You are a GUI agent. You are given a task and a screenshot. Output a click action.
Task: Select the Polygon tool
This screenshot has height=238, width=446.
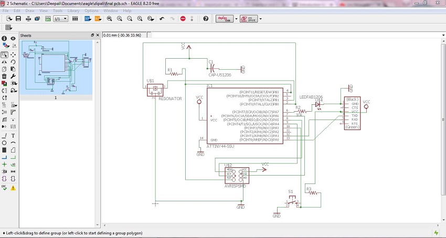[x=13, y=150]
